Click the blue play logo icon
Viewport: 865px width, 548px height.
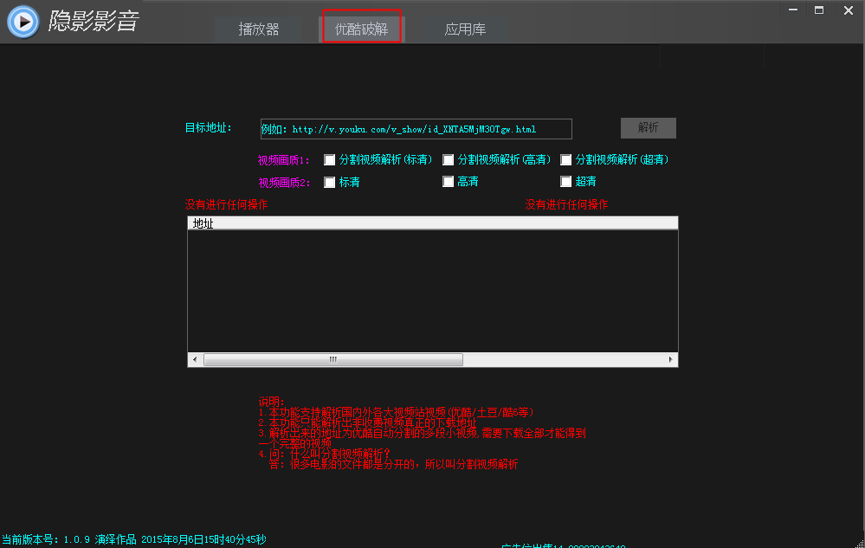pyautogui.click(x=23, y=22)
